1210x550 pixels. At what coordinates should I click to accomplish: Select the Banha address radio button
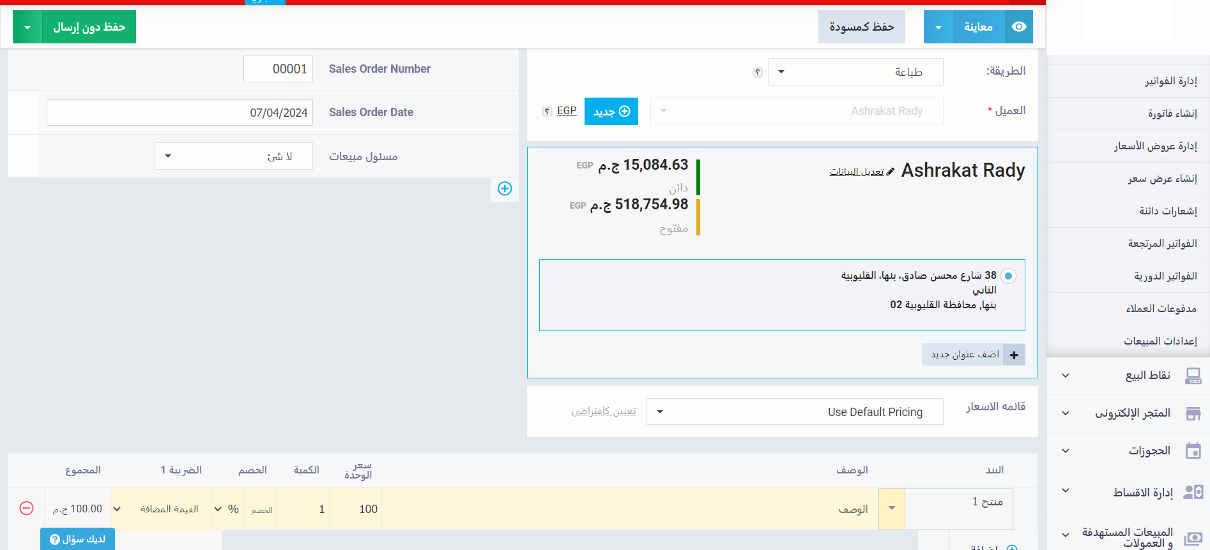coord(1008,276)
